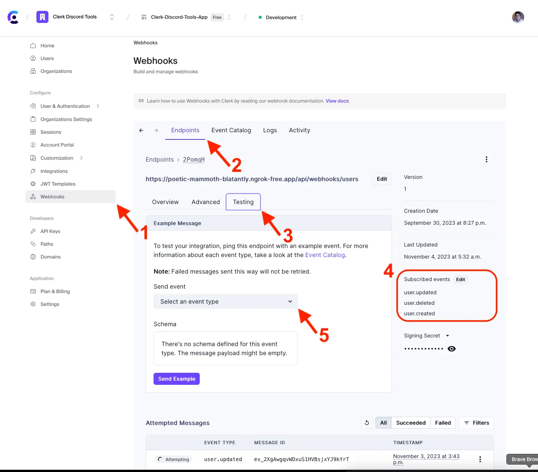Switch to the Activity tab
Viewport: 538px width, 472px height.
click(x=300, y=130)
